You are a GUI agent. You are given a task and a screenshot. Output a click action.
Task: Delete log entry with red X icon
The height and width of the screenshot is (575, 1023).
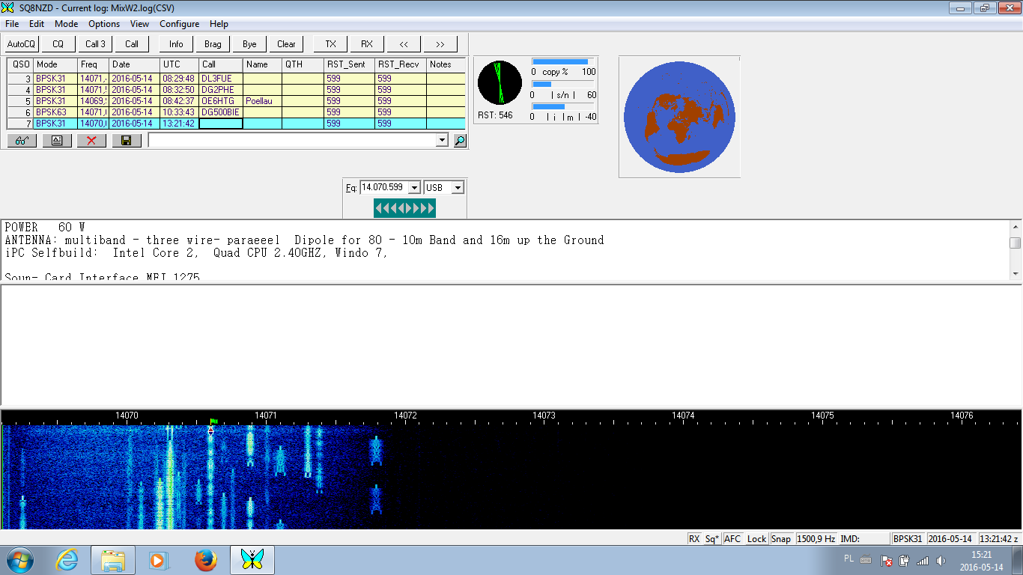coord(91,141)
